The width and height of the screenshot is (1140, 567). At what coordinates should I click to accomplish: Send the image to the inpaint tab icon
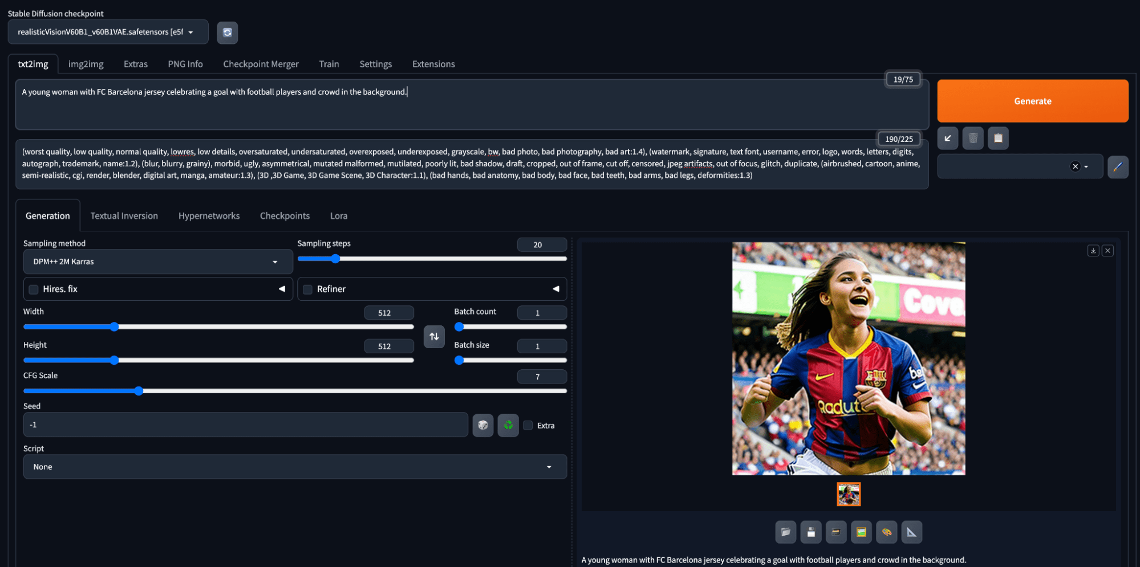coord(886,532)
